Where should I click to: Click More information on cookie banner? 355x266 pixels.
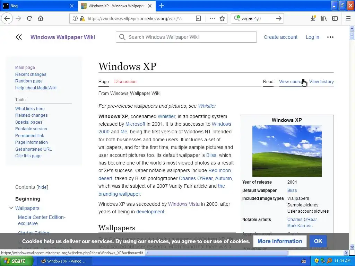[x=280, y=241]
